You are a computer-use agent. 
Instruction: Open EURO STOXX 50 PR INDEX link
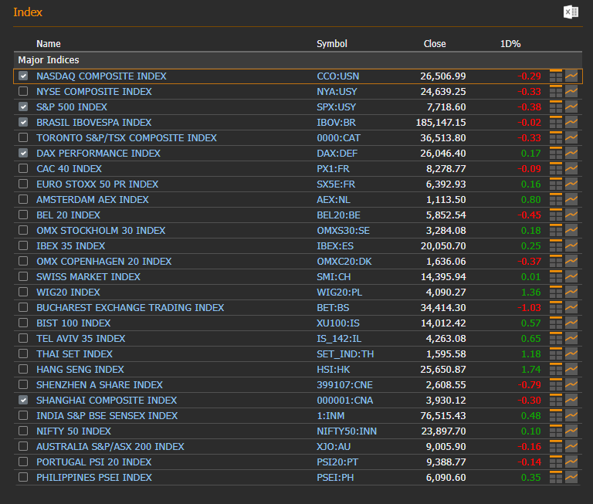pyautogui.click(x=97, y=184)
